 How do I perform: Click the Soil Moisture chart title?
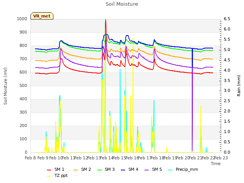122,4
